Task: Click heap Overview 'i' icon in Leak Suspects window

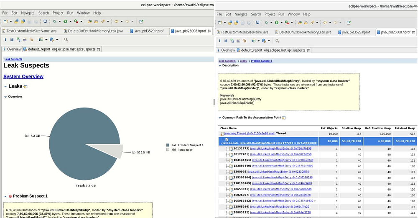Action: point(5,40)
